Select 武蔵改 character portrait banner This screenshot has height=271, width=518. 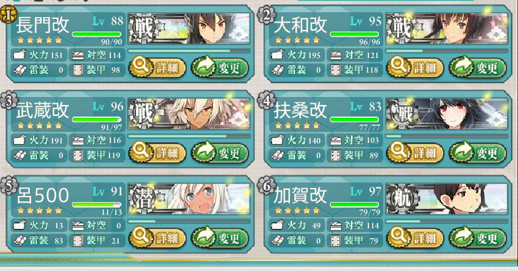pyautogui.click(x=189, y=114)
